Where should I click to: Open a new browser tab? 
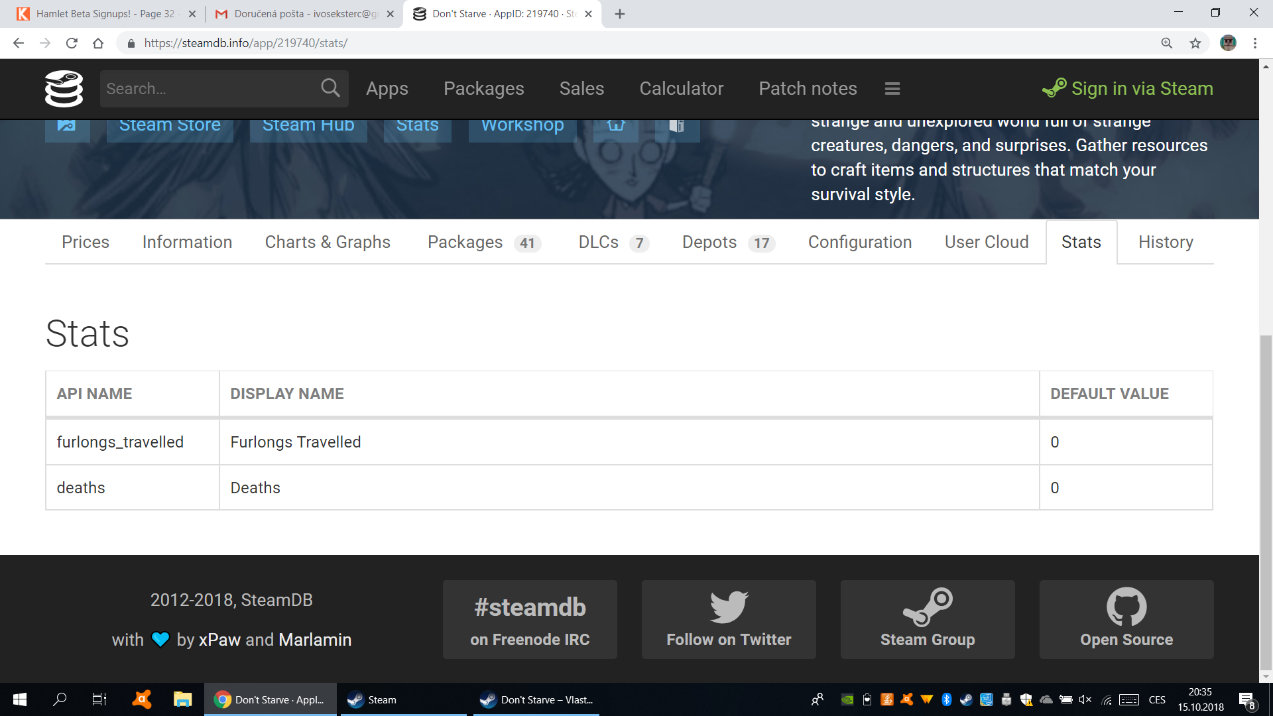(619, 14)
